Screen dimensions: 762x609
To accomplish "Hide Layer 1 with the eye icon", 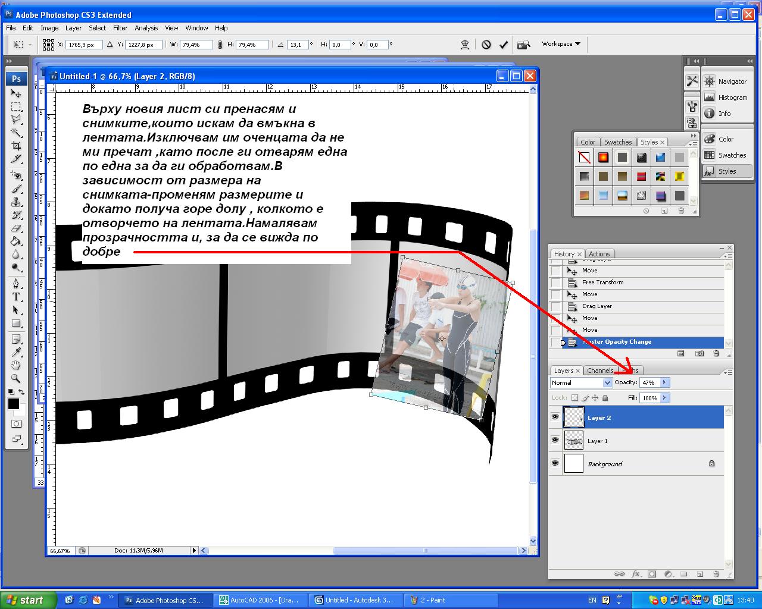I will (555, 441).
